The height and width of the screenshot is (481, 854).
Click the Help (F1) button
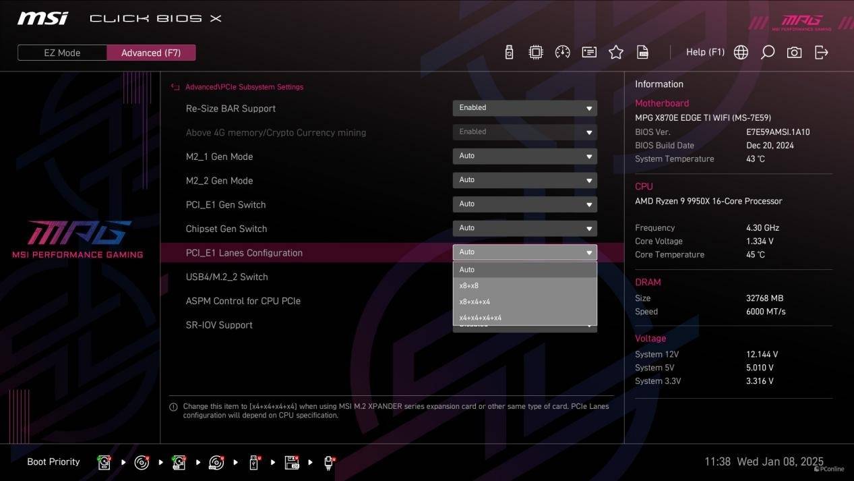[x=705, y=53]
